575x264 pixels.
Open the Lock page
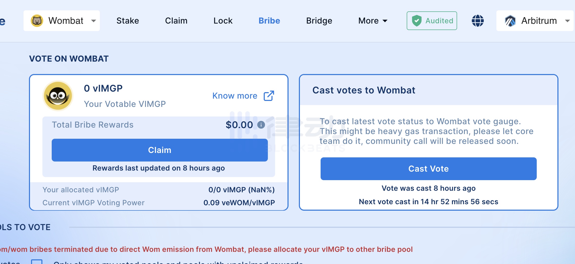(223, 21)
